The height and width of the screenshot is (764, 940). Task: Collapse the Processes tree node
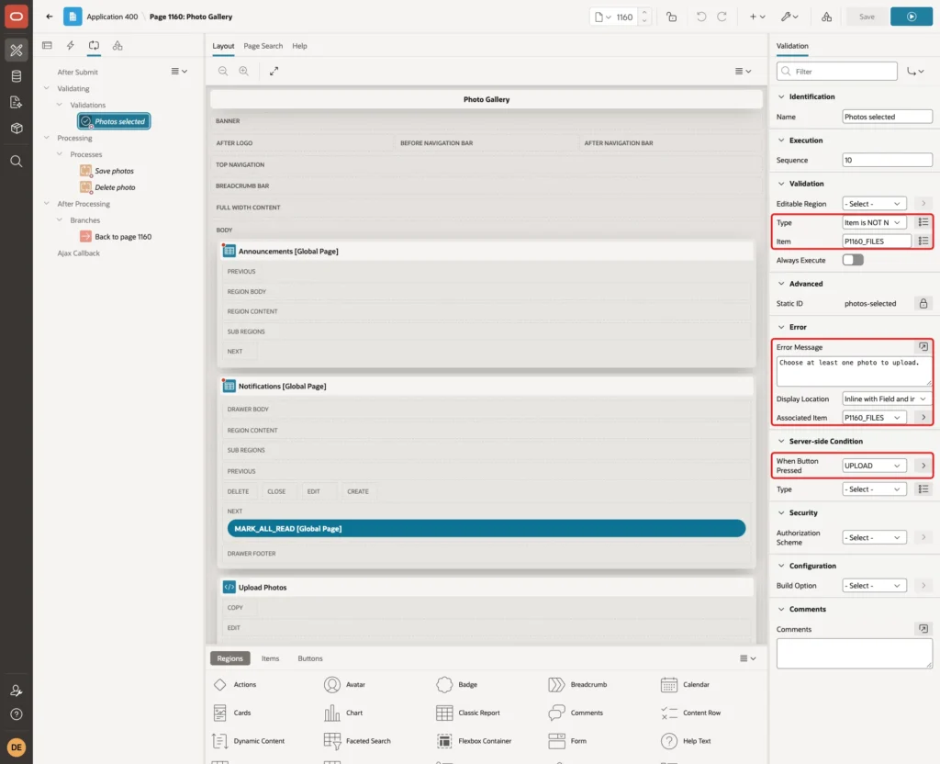(x=60, y=154)
